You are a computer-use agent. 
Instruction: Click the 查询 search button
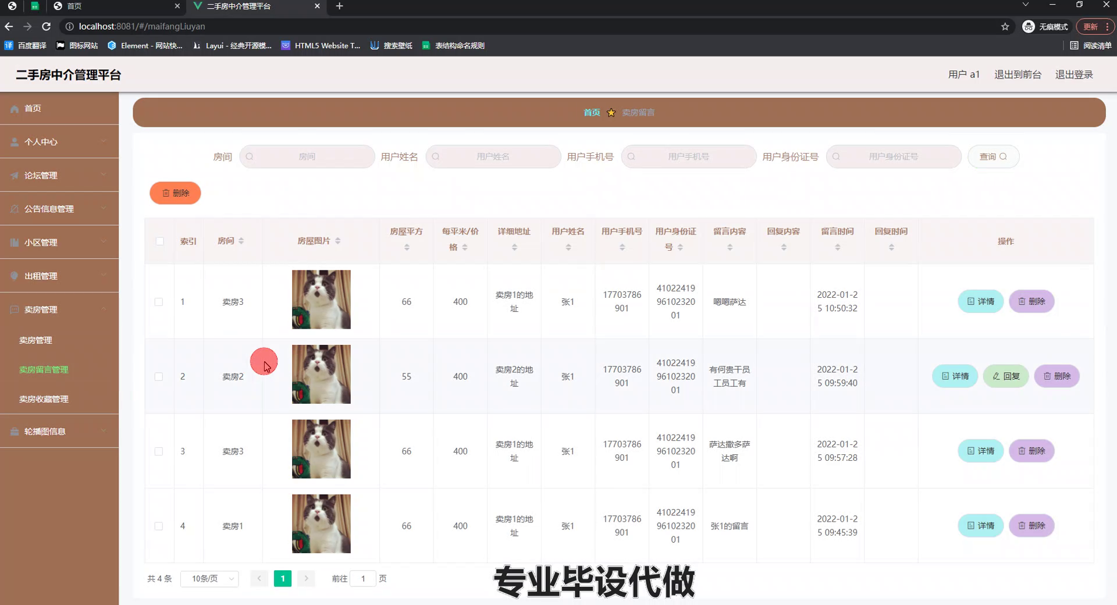[993, 156]
